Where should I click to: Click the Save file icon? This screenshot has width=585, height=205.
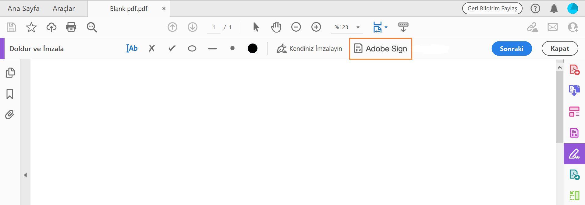click(x=11, y=27)
